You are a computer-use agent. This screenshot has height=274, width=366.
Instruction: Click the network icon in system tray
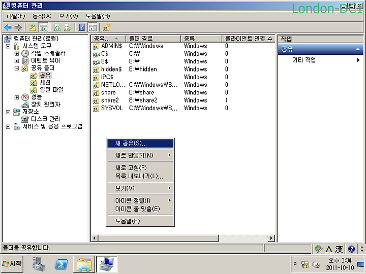(305, 264)
